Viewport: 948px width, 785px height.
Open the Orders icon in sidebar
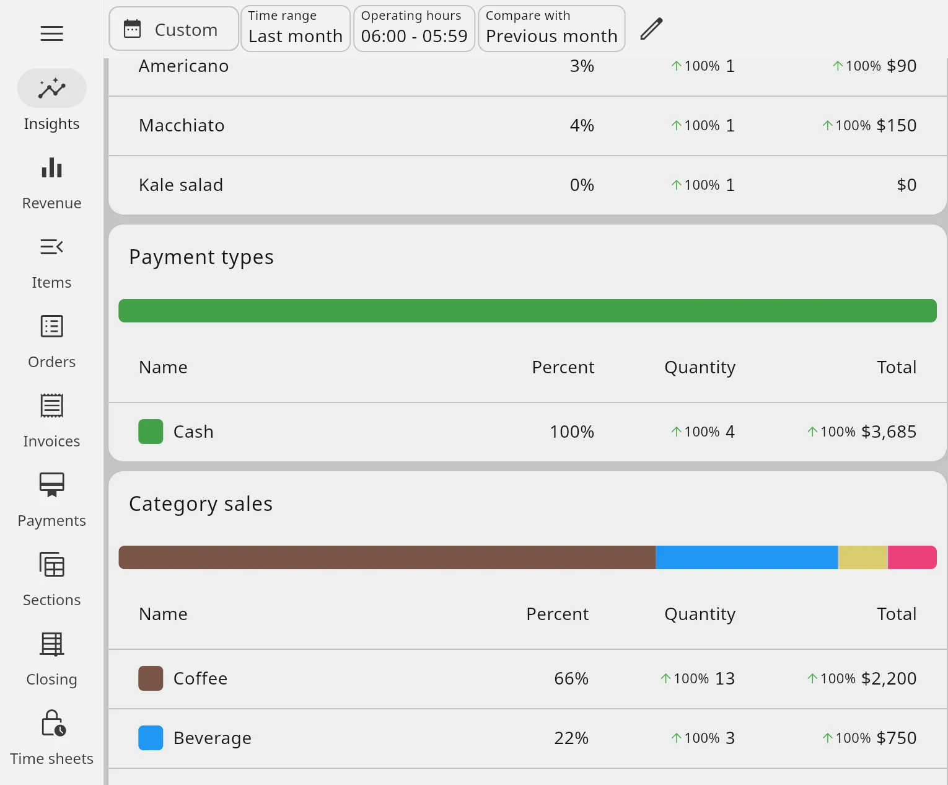(52, 327)
